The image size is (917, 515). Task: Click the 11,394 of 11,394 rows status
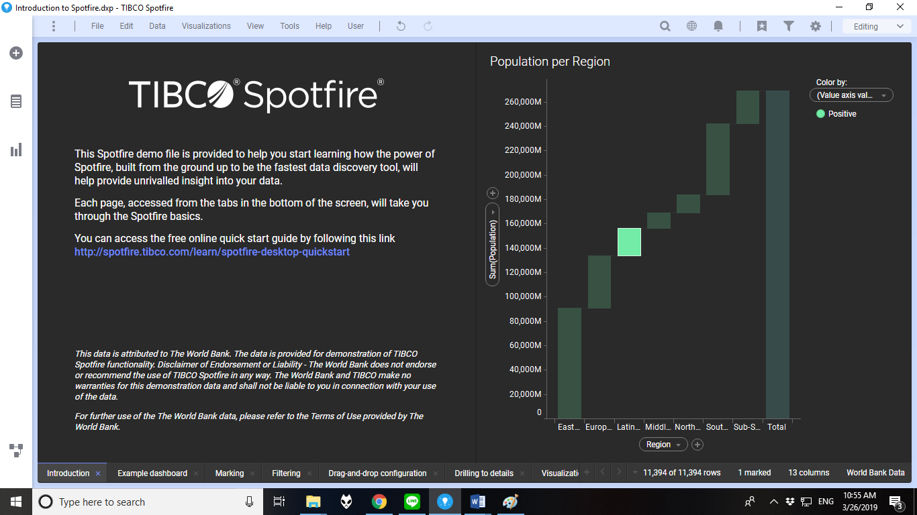coord(681,473)
